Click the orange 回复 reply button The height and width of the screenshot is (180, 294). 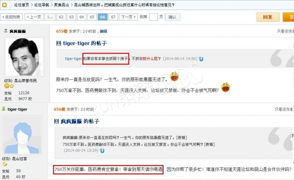268,17
